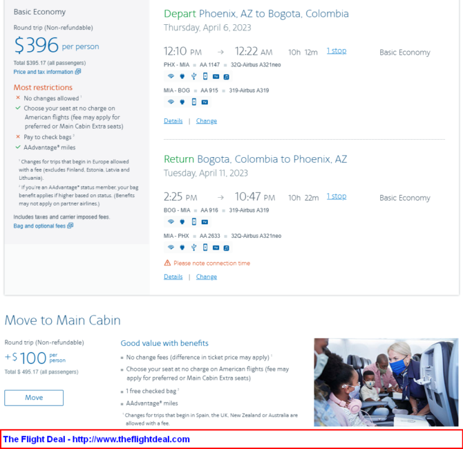The image size is (463, 449).
Task: Open Details for the Phoenix to Bogota departure
Action: pyautogui.click(x=173, y=121)
